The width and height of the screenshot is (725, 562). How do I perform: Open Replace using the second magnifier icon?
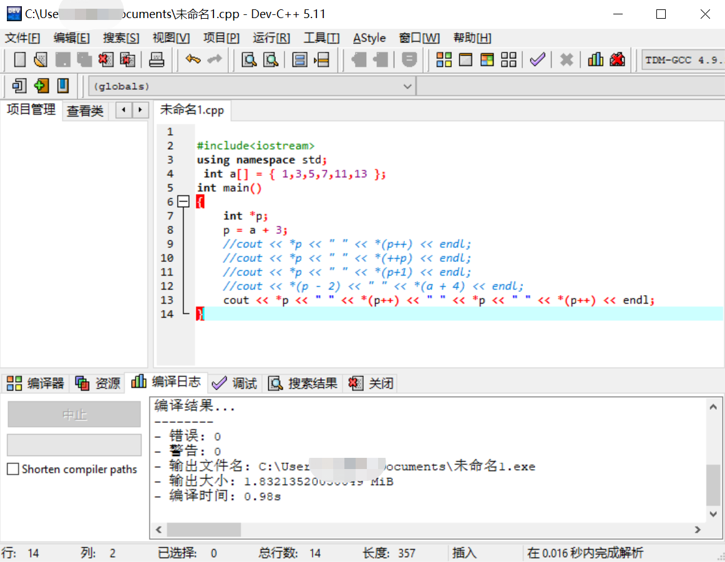pos(271,60)
